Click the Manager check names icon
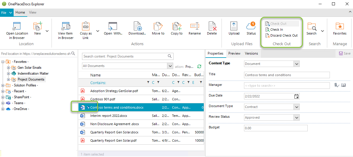 click(337, 85)
